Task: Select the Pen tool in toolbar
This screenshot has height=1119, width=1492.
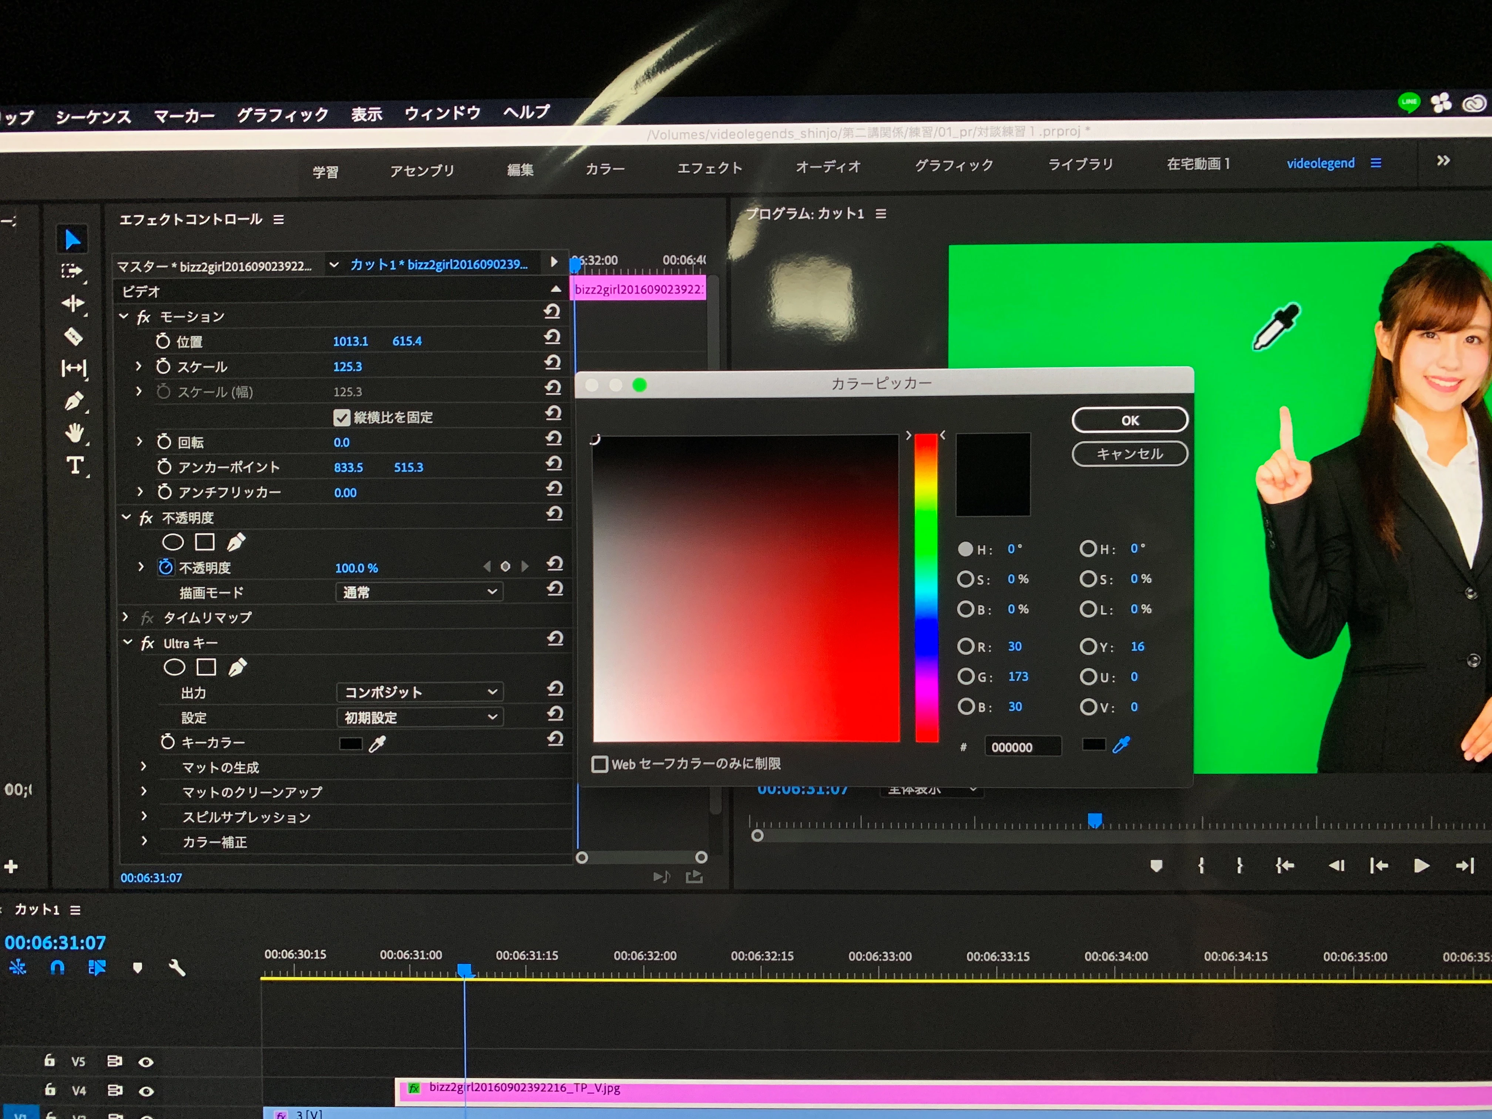Action: click(74, 401)
